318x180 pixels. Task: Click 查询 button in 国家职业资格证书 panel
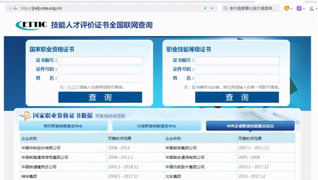[100, 97]
